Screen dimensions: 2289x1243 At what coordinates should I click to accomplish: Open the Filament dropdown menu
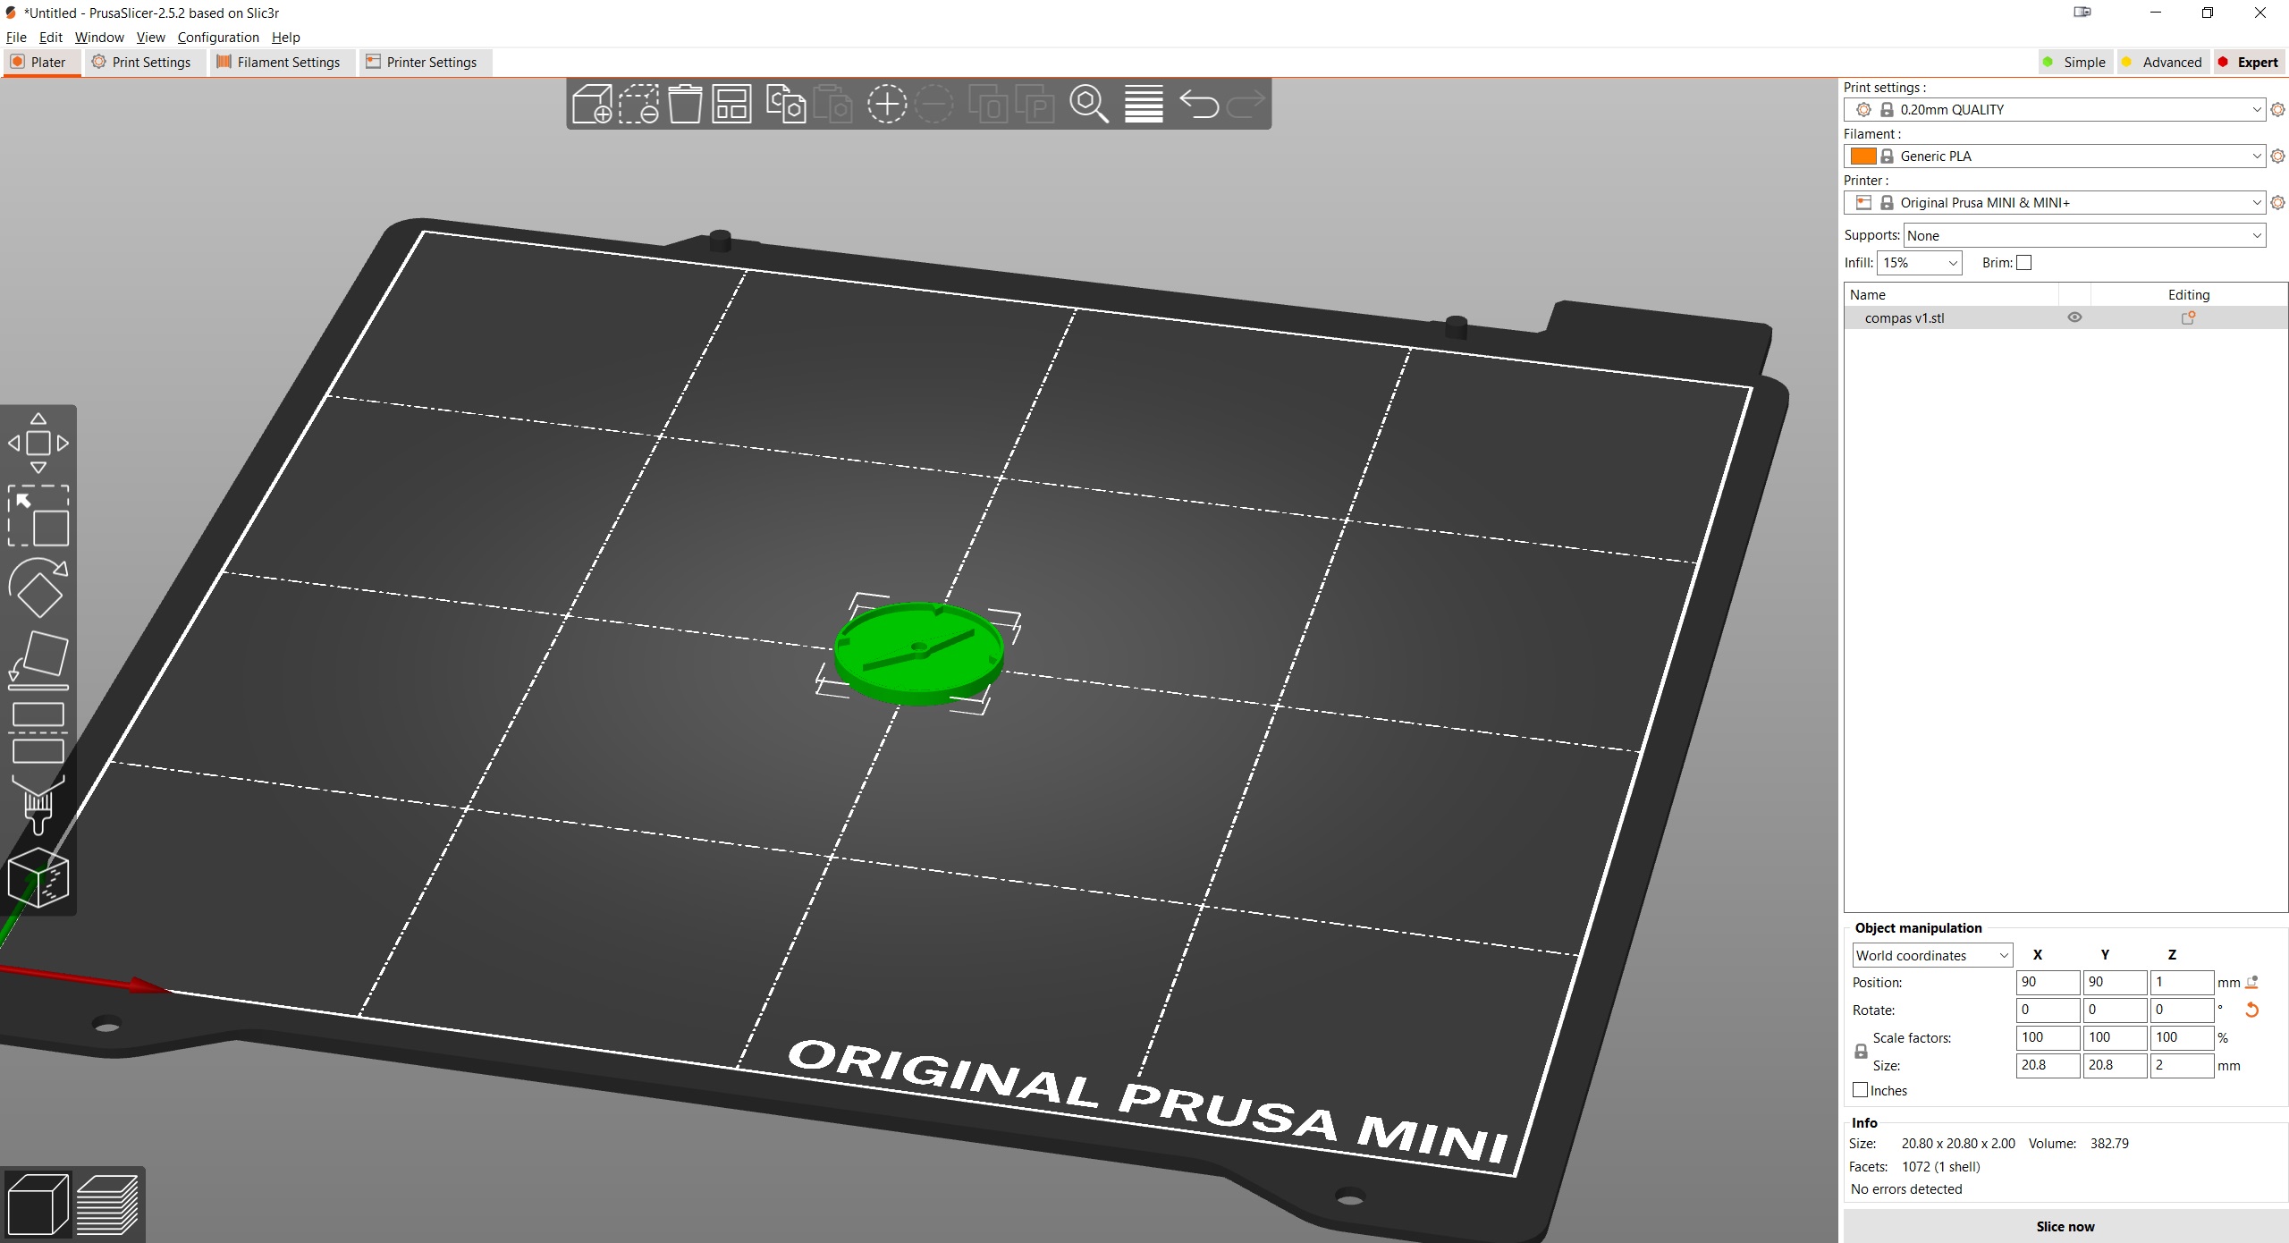(2058, 156)
